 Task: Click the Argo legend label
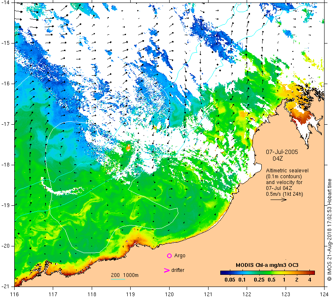tap(180, 256)
